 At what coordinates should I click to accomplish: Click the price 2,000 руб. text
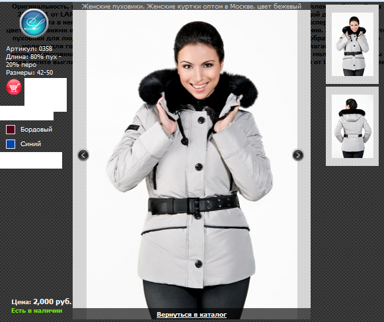42,302
